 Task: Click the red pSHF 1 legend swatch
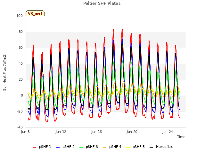pos(34,147)
